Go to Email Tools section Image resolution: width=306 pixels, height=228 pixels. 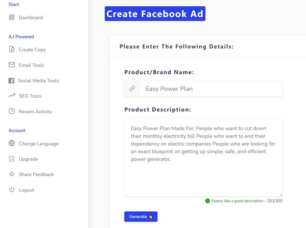pos(31,65)
